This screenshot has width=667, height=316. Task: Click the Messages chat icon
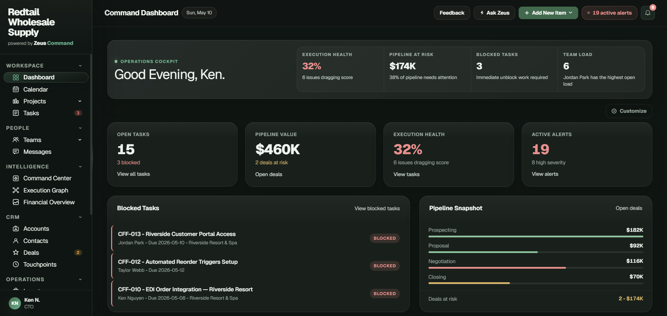[16, 152]
